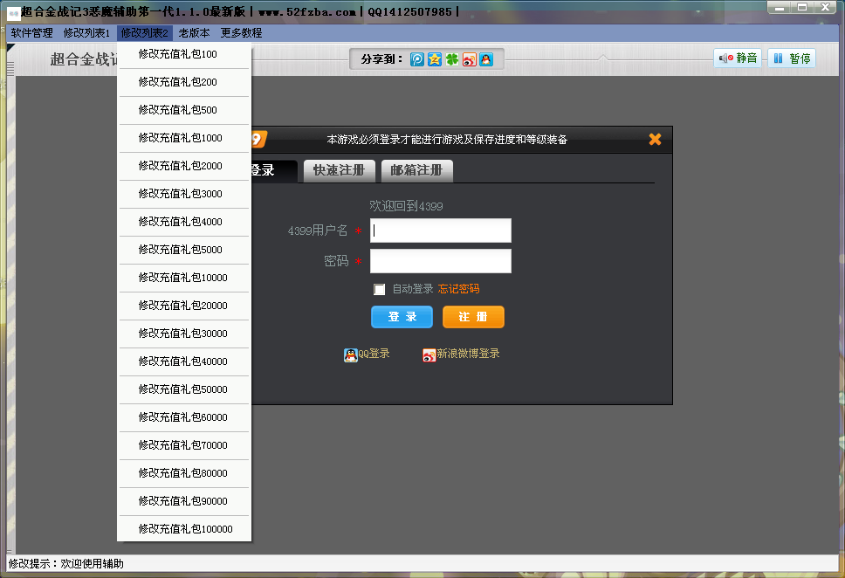Image resolution: width=845 pixels, height=578 pixels.
Task: Select 修改充值礼包40000 menu entry
Action: (x=184, y=361)
